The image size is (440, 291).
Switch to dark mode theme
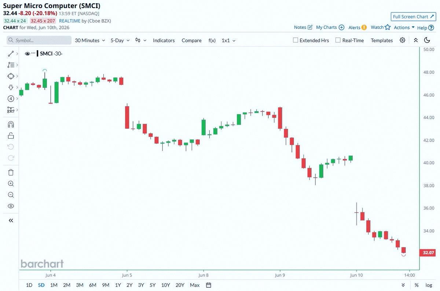coord(427,40)
